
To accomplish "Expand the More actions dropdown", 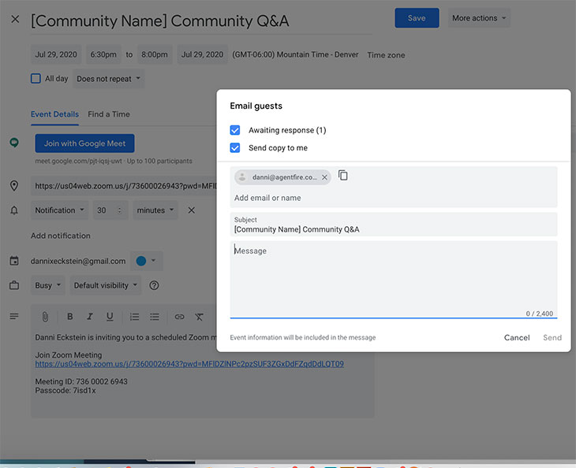I will (479, 18).
